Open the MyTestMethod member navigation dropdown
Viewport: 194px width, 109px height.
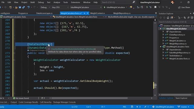point(131,17)
